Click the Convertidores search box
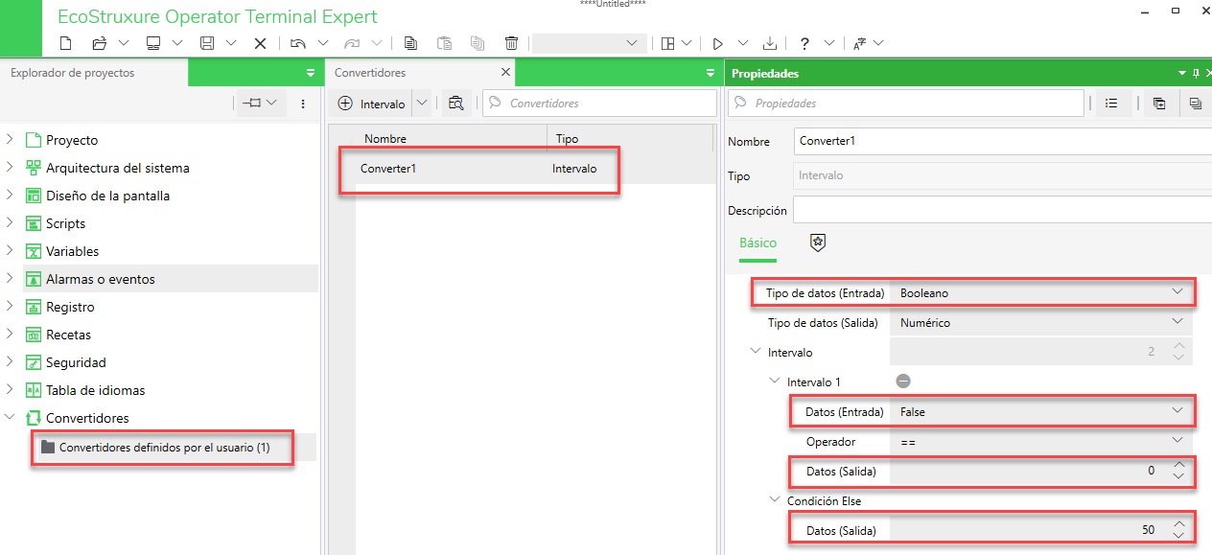The width and height of the screenshot is (1212, 555). coord(600,104)
